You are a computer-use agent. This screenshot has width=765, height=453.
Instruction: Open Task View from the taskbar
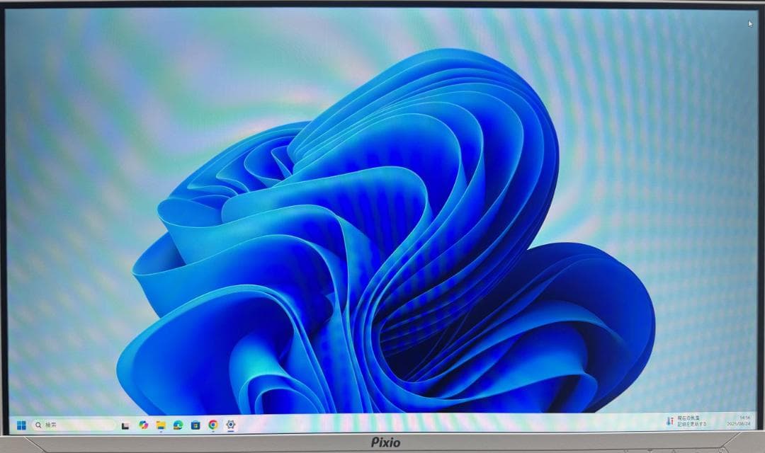click(x=125, y=425)
